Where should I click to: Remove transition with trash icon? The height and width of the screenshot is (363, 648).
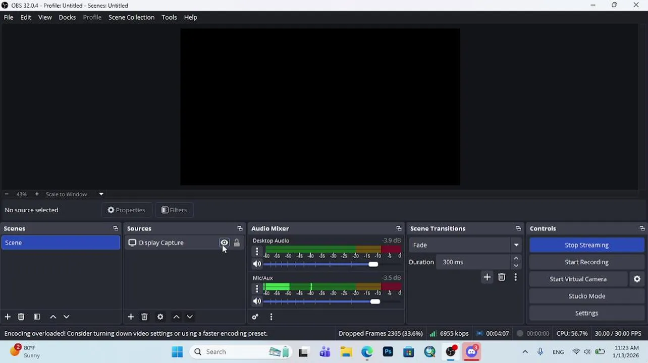[502, 277]
